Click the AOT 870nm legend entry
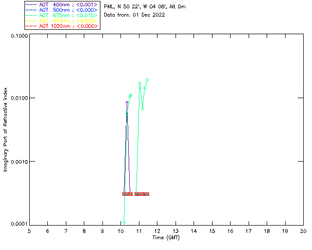The height and width of the screenshot is (250, 312). [62, 21]
